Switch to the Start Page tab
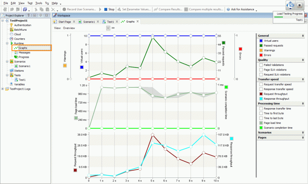The height and width of the screenshot is (184, 308). click(x=64, y=22)
